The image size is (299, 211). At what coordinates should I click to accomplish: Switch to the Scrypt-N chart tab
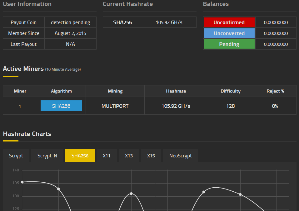(x=47, y=156)
